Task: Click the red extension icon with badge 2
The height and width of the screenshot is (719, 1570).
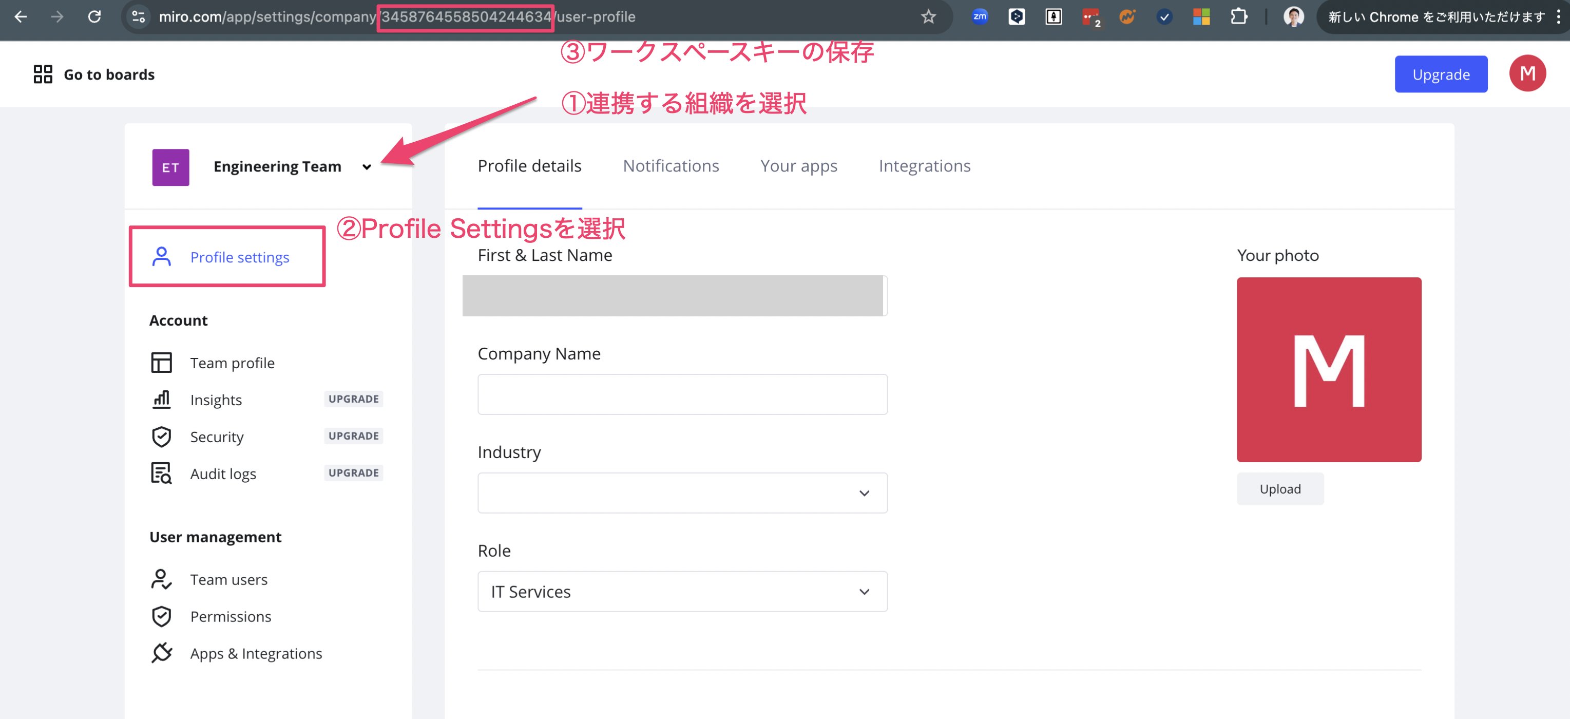Action: [1091, 17]
